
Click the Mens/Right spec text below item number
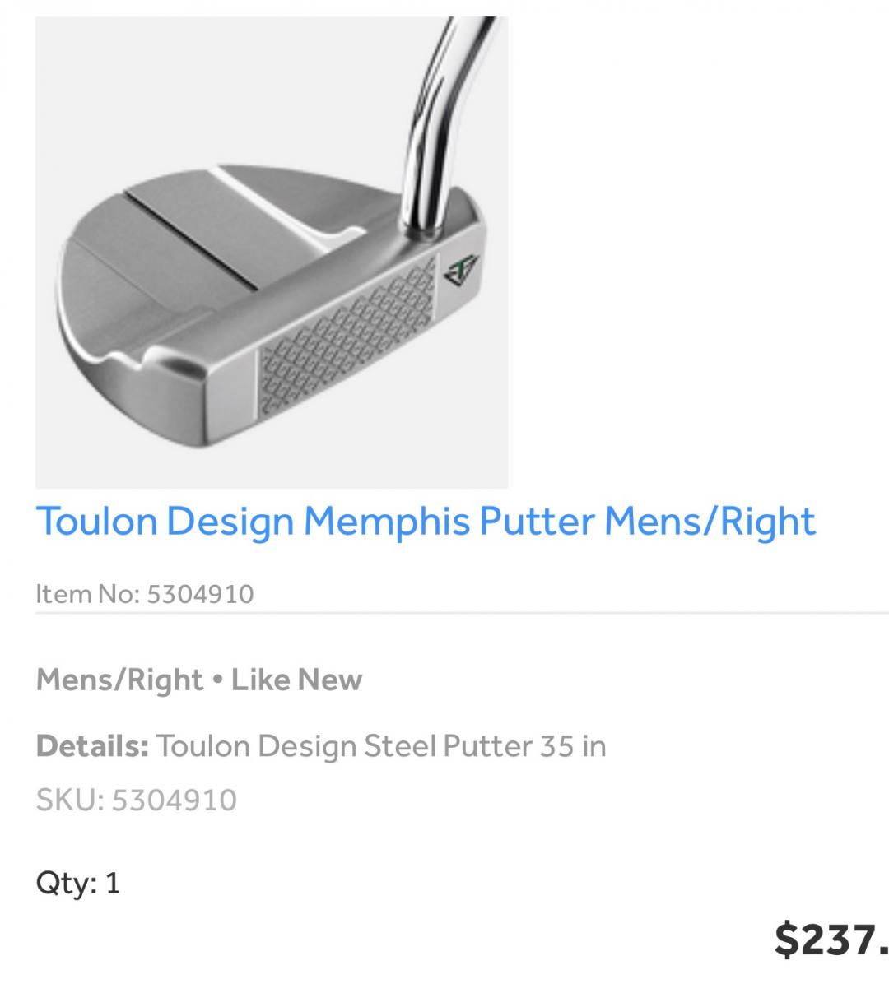pos(119,680)
